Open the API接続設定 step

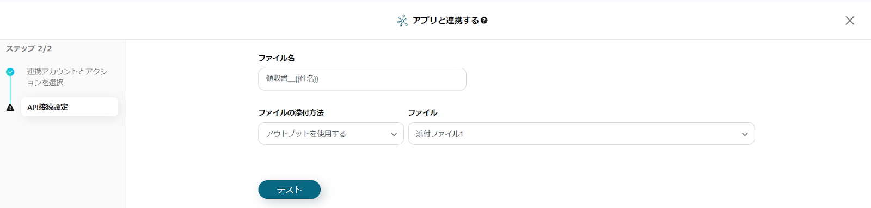pyautogui.click(x=70, y=107)
